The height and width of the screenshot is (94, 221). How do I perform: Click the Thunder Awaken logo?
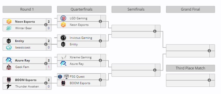point(9,87)
